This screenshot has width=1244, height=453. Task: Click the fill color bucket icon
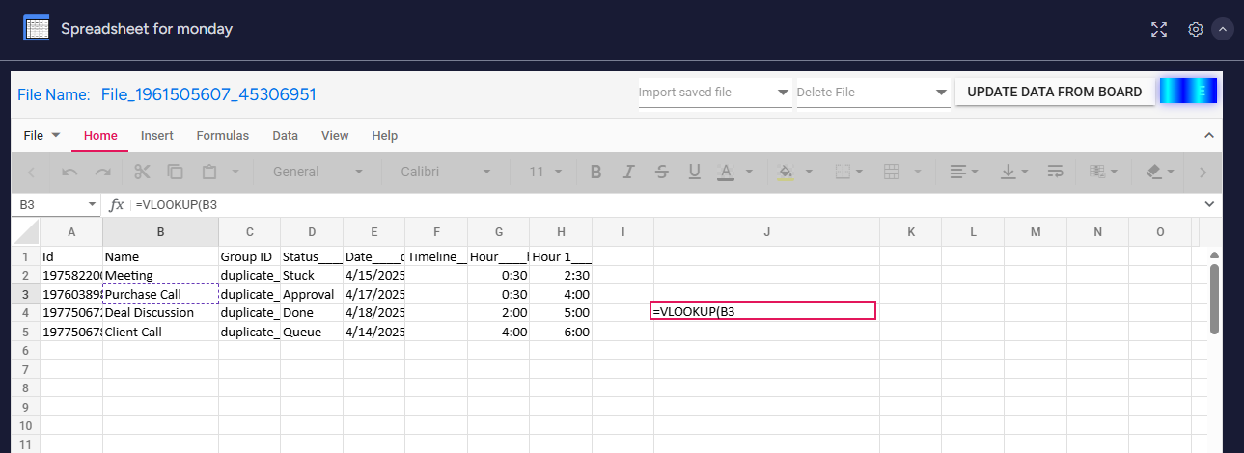pos(786,172)
